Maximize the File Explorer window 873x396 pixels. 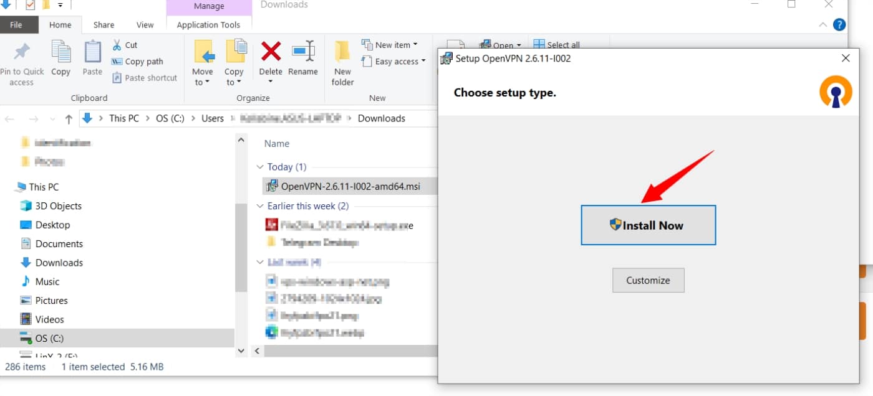[x=791, y=4]
